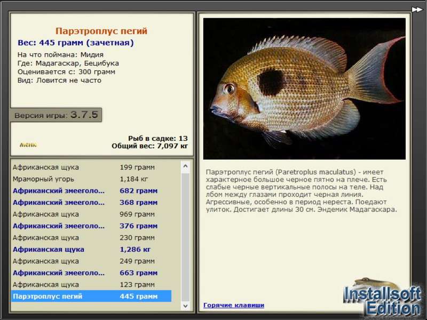Select Африканская щука 123 грамм row

91,284
